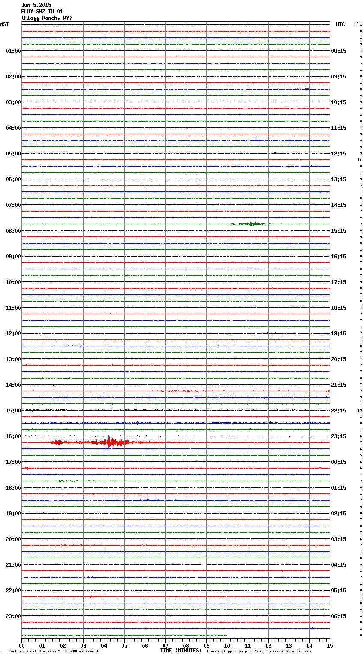364x657 pixels.
Task: Select the 11:00 MST time label
Action: click(x=13, y=308)
